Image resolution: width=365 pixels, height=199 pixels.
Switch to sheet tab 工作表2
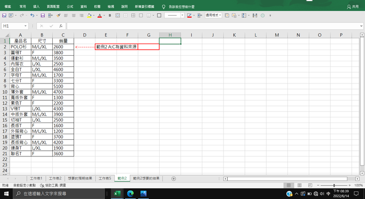[x=55, y=178]
